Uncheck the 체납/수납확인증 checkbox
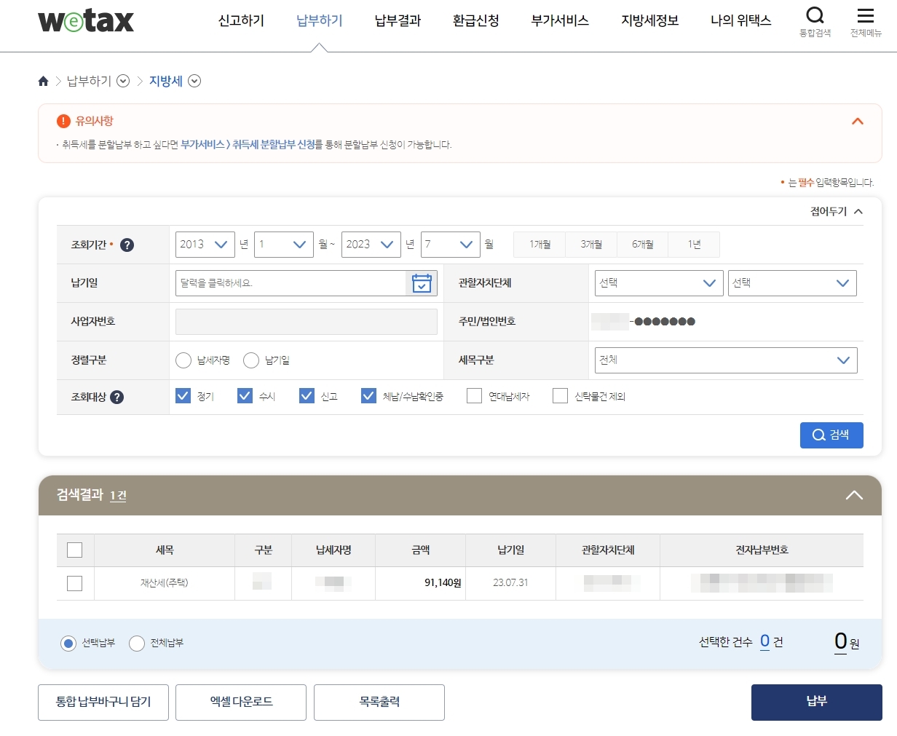897x736 pixels. [368, 395]
